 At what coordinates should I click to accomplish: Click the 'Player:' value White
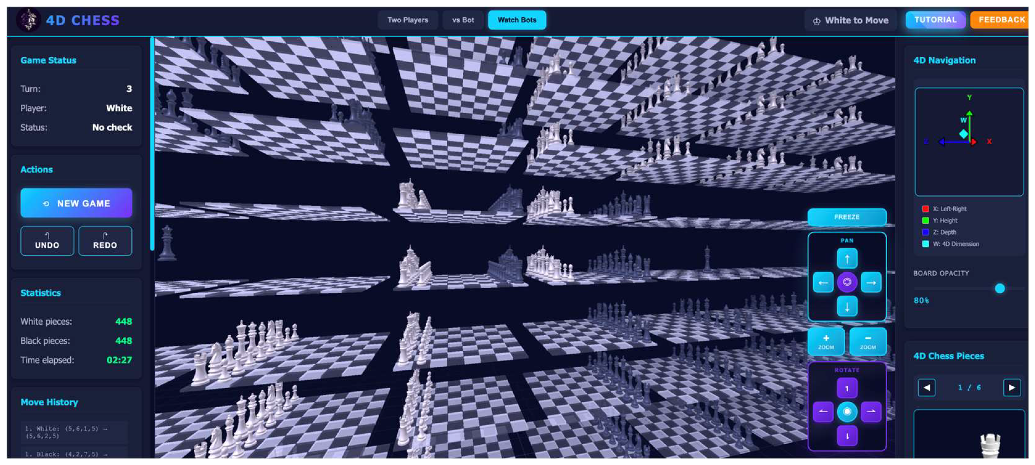click(119, 108)
